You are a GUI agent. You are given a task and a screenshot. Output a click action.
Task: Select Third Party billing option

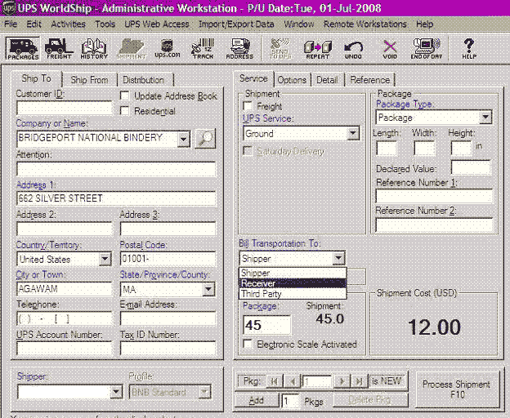(x=293, y=294)
